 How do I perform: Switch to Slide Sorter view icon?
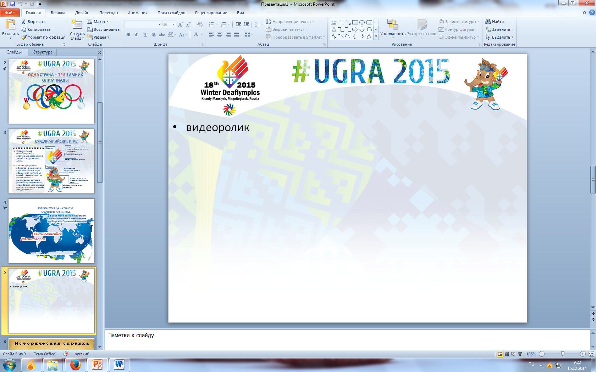point(507,354)
